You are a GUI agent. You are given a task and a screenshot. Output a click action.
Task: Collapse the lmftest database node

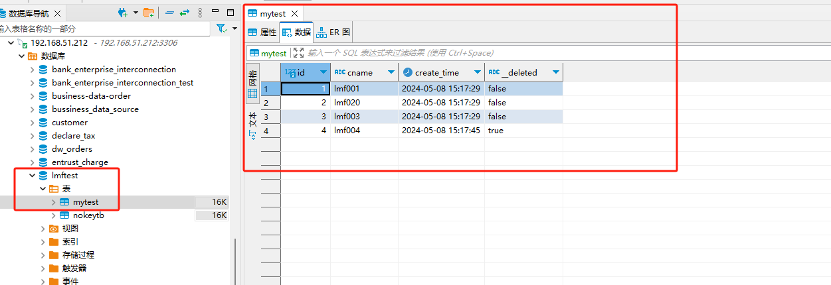[32, 175]
